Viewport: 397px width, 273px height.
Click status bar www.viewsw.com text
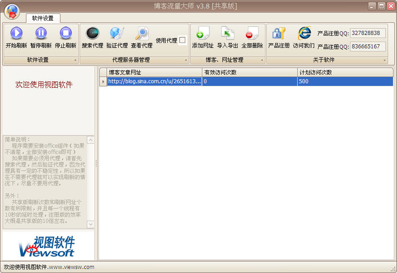coord(72,267)
